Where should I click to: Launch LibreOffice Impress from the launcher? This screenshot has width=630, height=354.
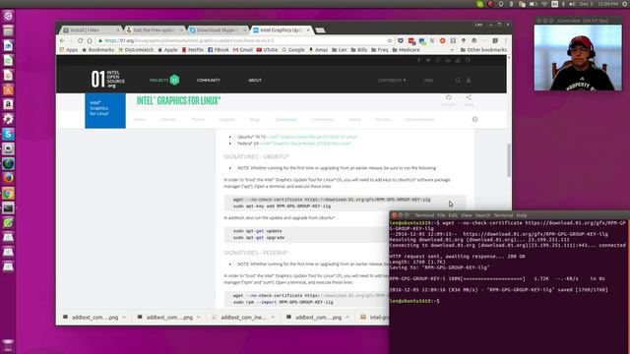click(8, 75)
